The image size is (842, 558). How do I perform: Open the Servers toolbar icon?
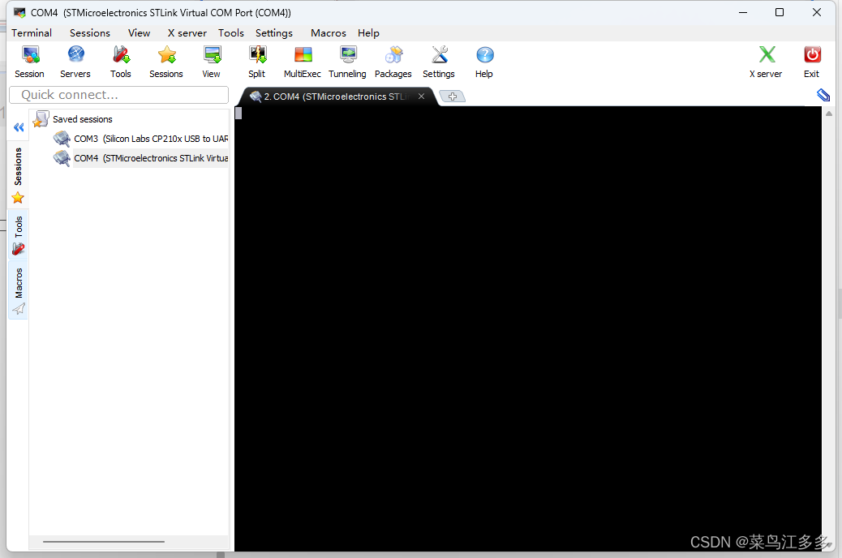[75, 62]
